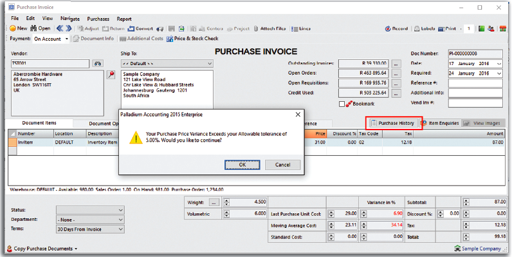Adjust the Weight value spinner
Image resolution: width=512 pixels, height=257 pixels.
click(x=226, y=203)
